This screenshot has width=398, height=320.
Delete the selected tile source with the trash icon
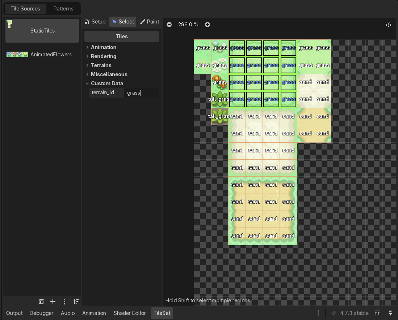click(x=41, y=302)
